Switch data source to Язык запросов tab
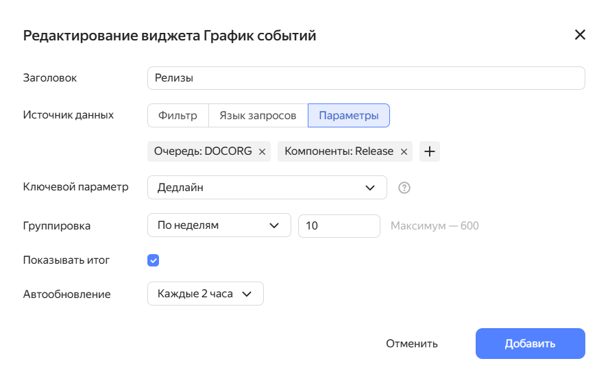610x385 pixels. point(258,116)
